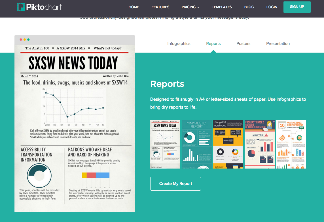Visit the Blog link

pos(249,7)
